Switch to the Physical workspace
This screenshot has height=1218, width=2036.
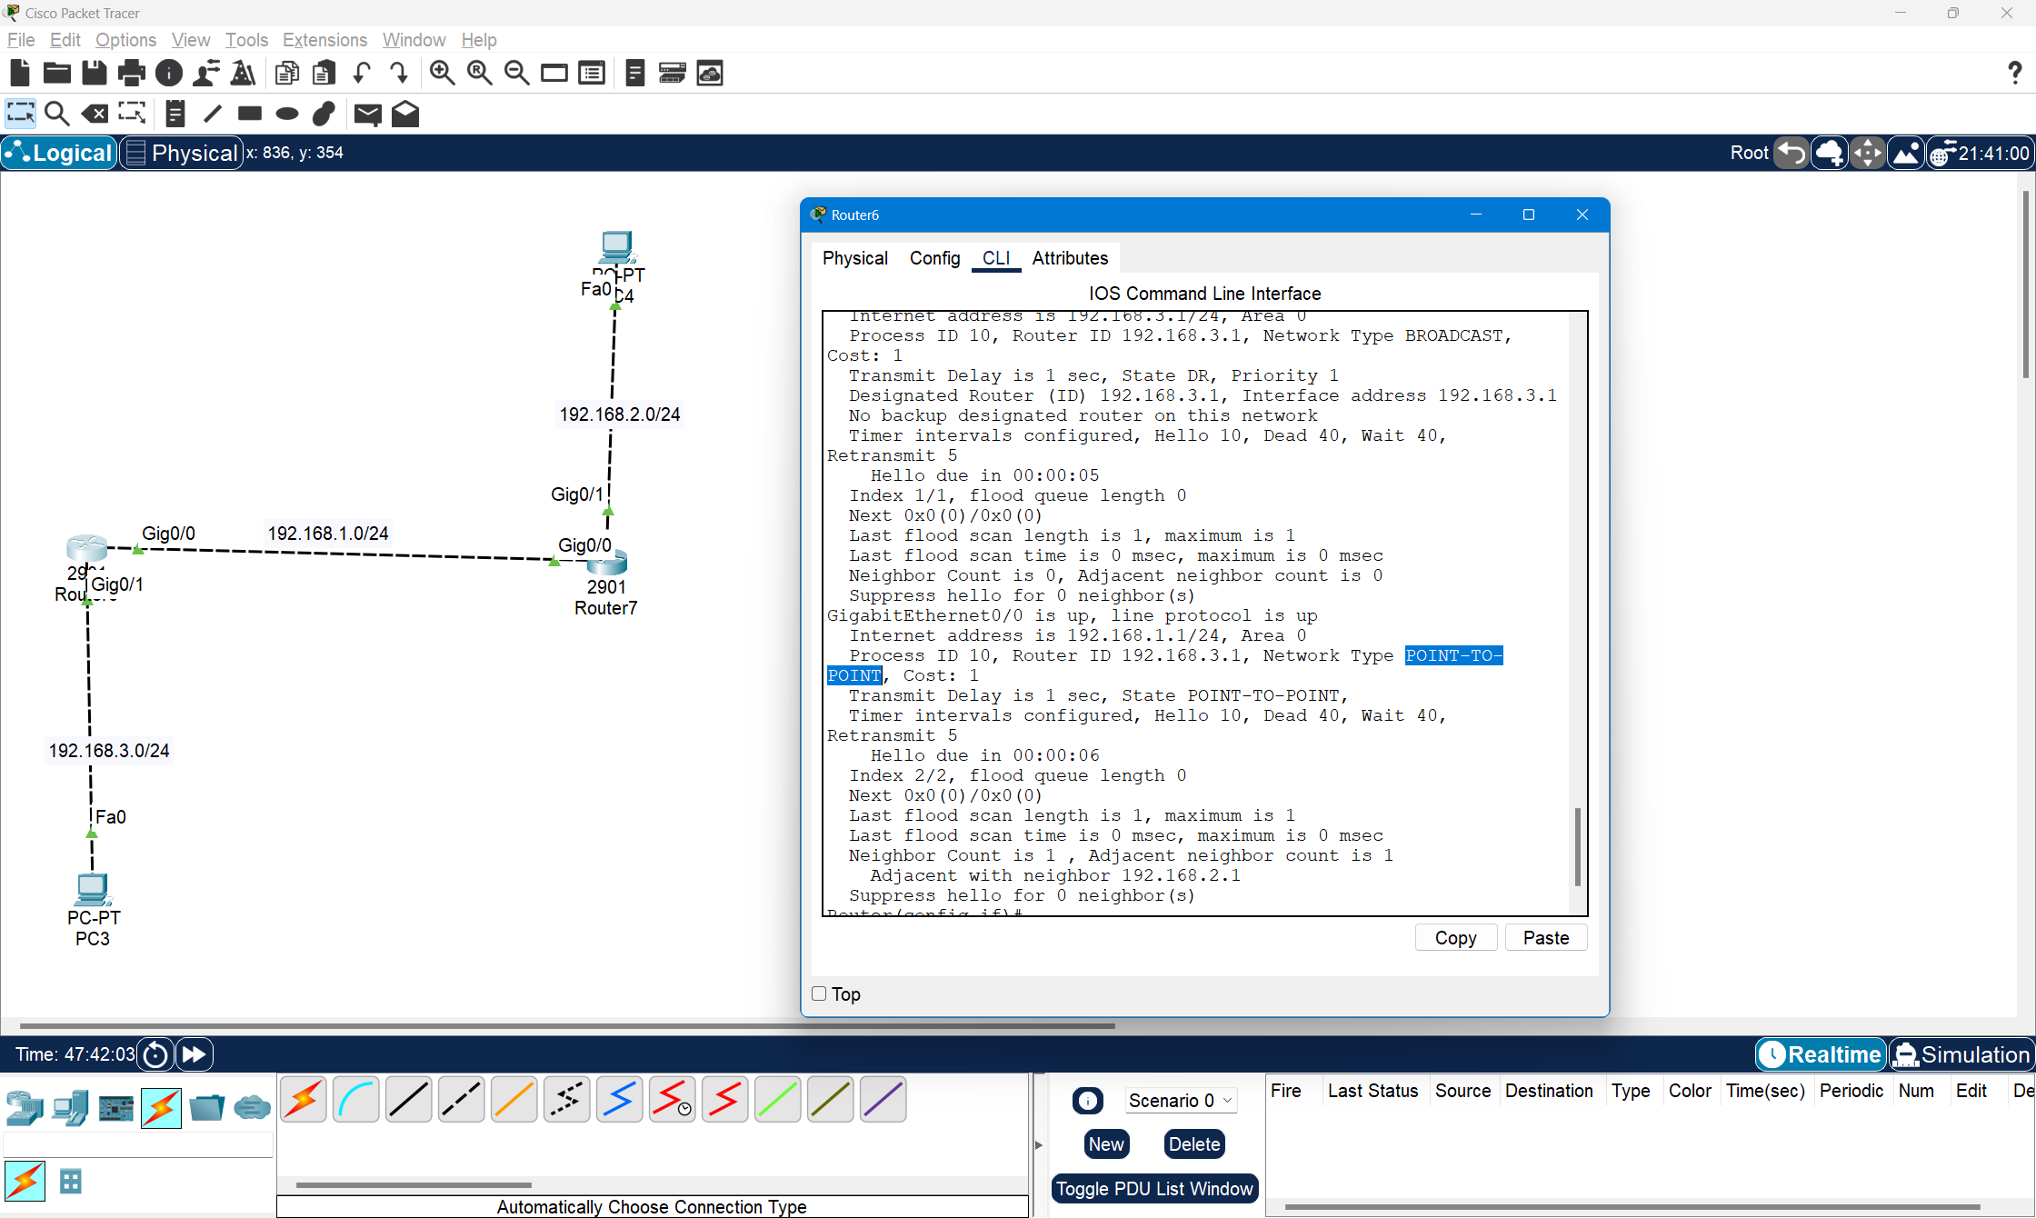click(182, 153)
